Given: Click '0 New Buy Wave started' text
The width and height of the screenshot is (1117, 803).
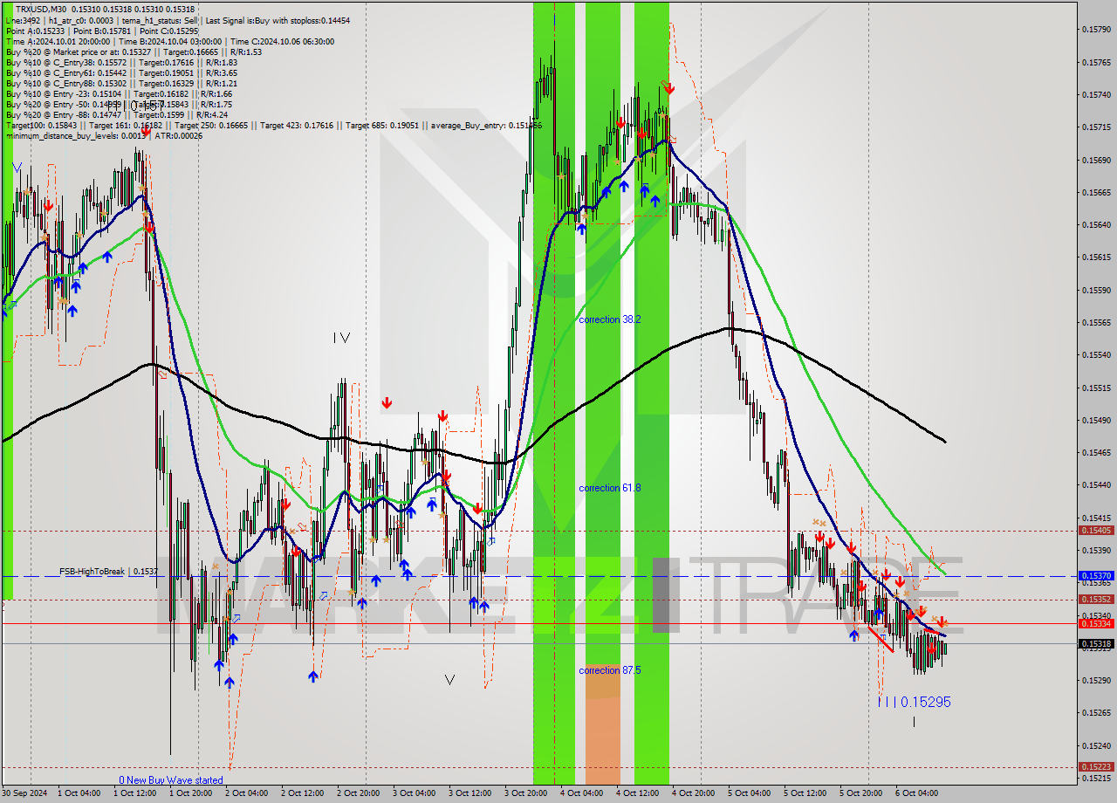Looking at the screenshot, I should click(x=171, y=780).
